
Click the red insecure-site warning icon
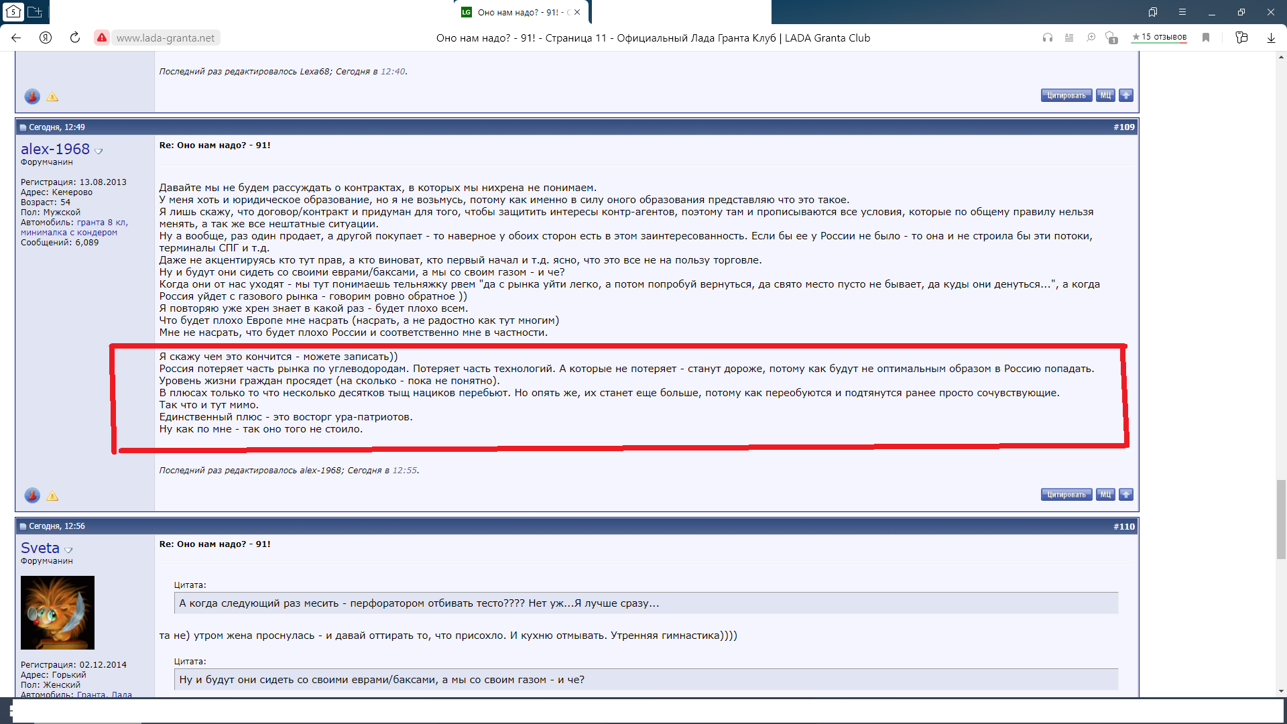click(x=101, y=38)
